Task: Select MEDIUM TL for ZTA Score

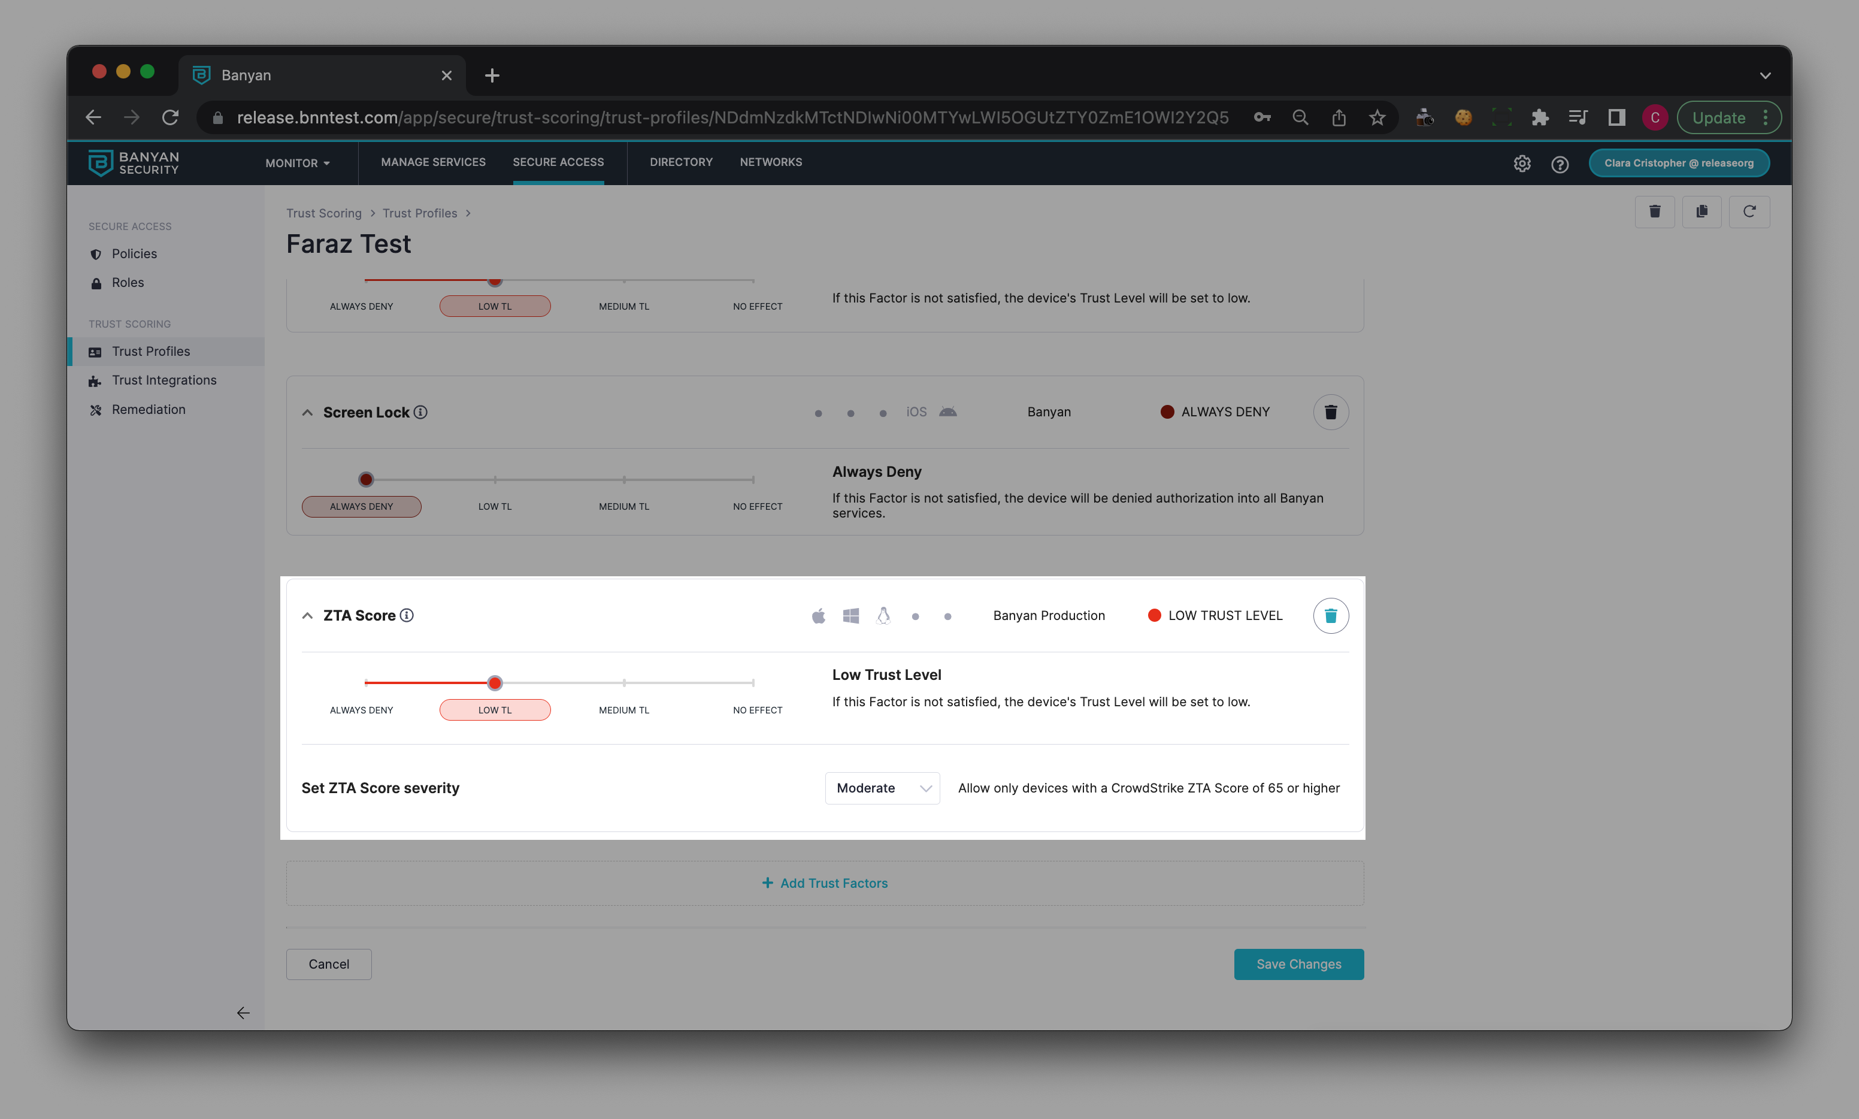Action: coord(623,709)
